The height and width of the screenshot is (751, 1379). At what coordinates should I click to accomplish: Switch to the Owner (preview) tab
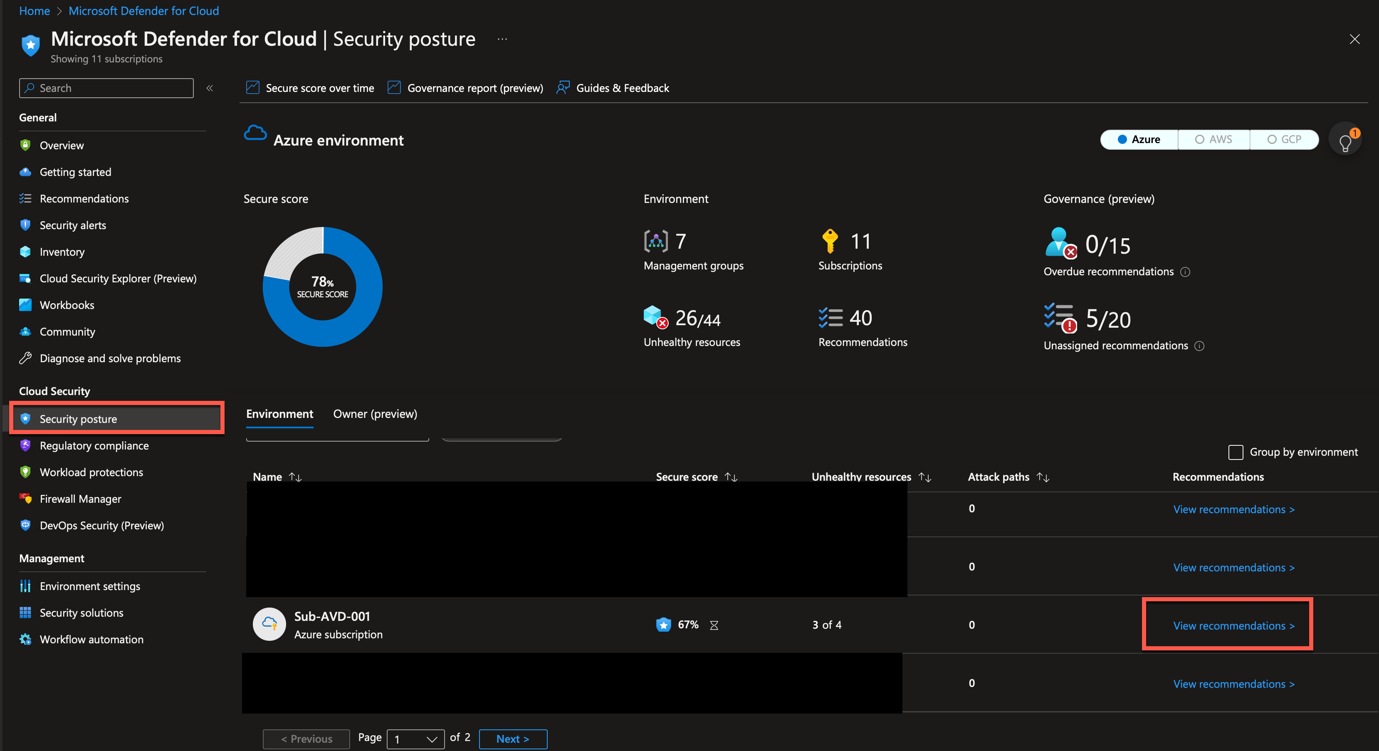375,414
